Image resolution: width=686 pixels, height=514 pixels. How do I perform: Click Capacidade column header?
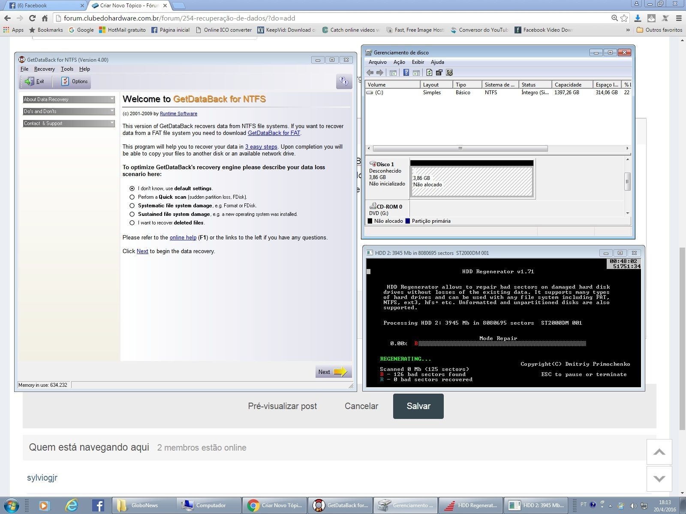click(572, 85)
